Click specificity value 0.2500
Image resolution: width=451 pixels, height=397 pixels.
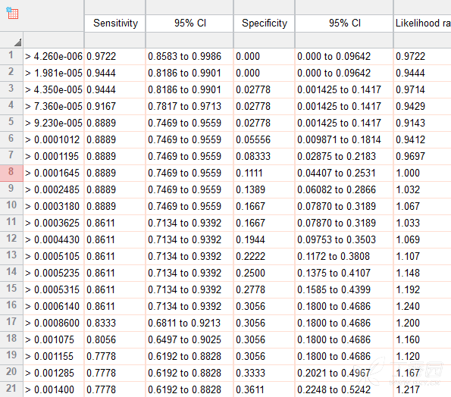pos(265,273)
